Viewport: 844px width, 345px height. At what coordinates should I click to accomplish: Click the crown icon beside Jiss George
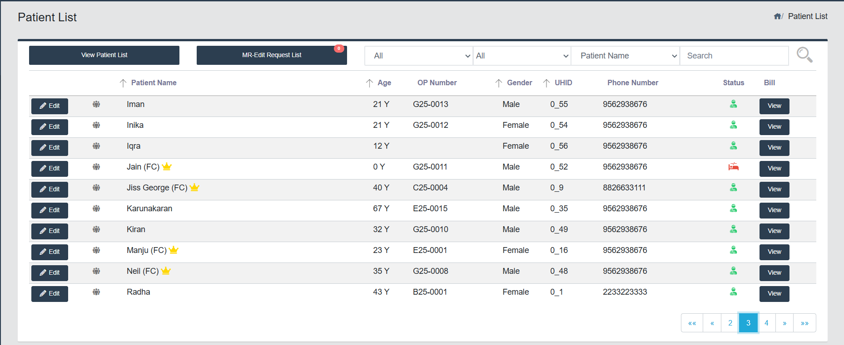tap(194, 187)
